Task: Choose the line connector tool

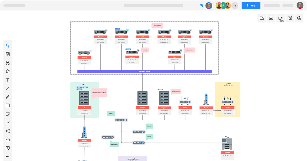Action: [8, 88]
